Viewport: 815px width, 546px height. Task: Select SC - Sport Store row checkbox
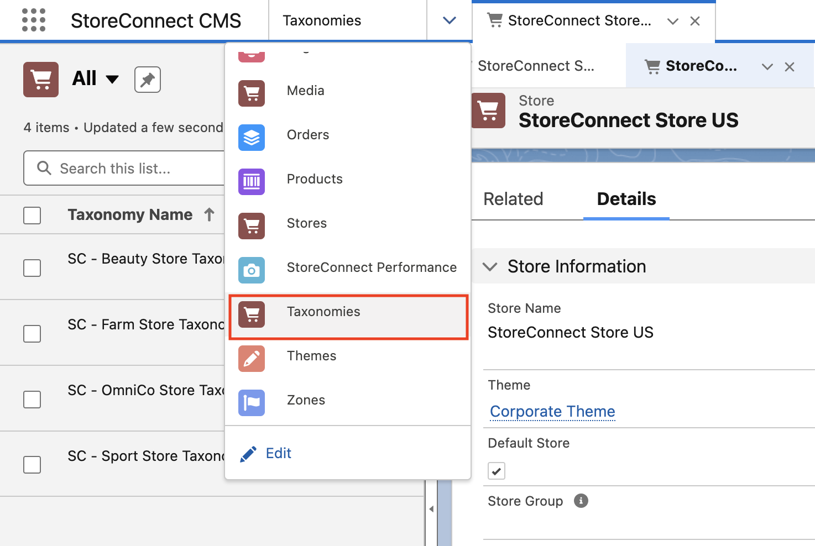pos(32,465)
